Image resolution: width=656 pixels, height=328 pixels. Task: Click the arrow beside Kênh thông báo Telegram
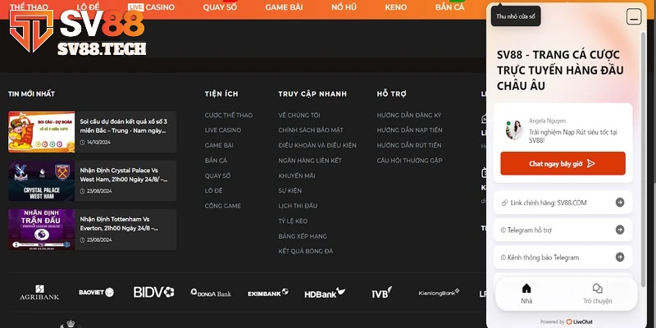click(619, 257)
